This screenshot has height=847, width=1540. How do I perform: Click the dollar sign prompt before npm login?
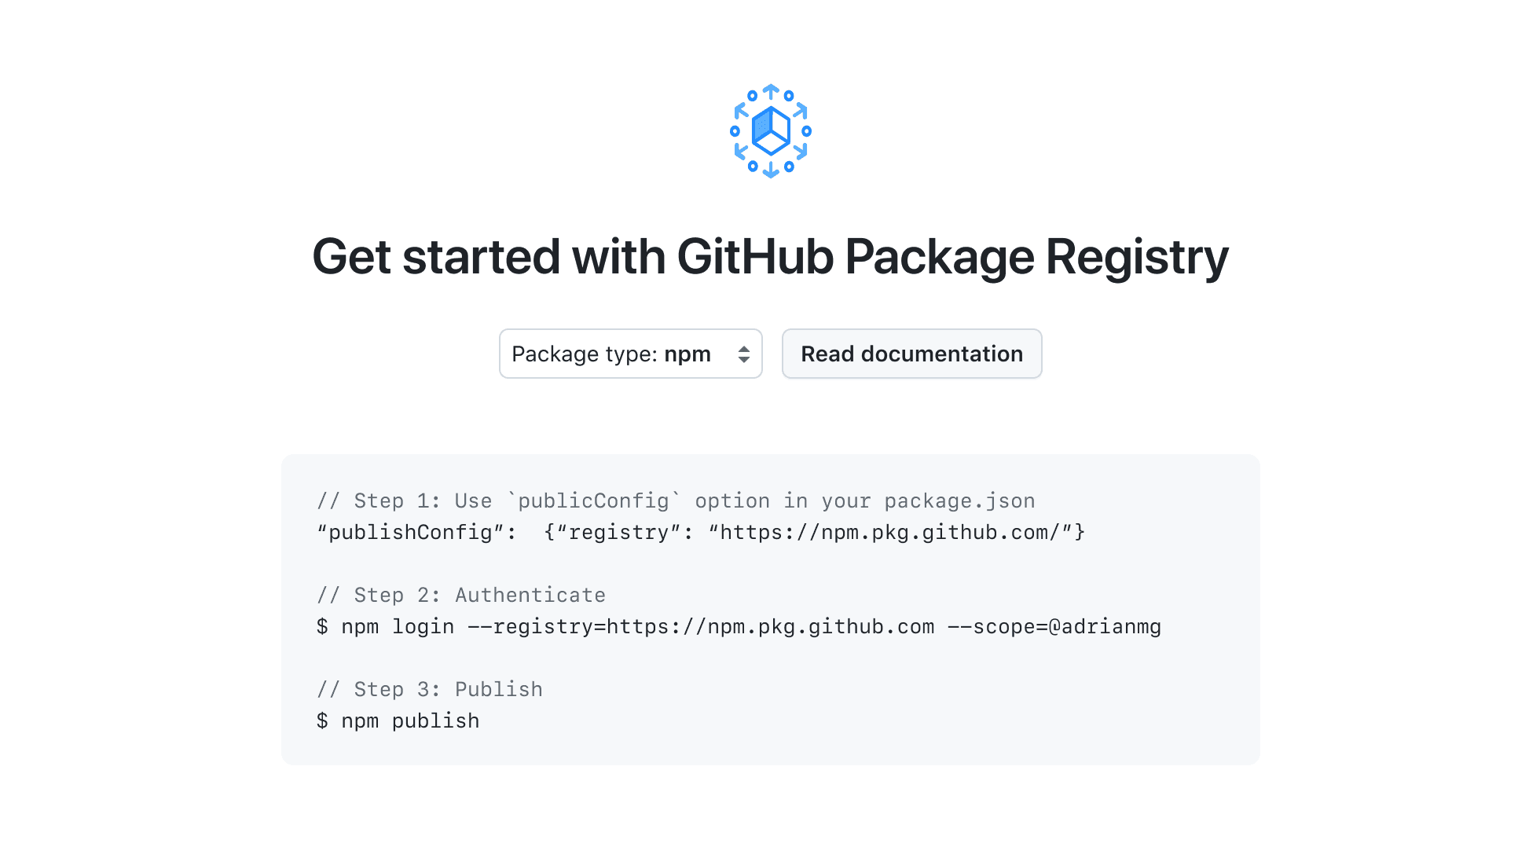pyautogui.click(x=322, y=626)
